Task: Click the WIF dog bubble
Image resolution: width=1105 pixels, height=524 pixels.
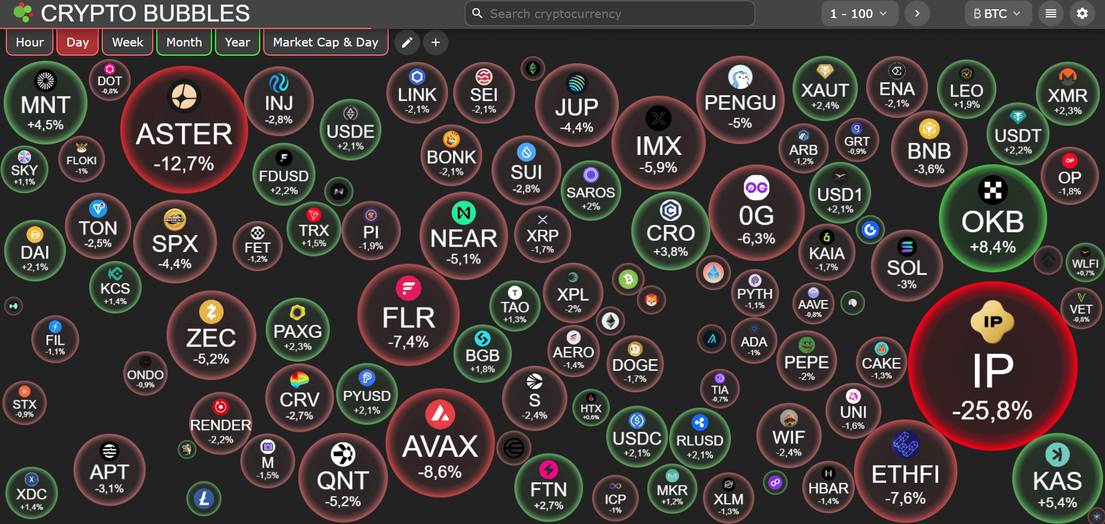Action: (x=788, y=435)
